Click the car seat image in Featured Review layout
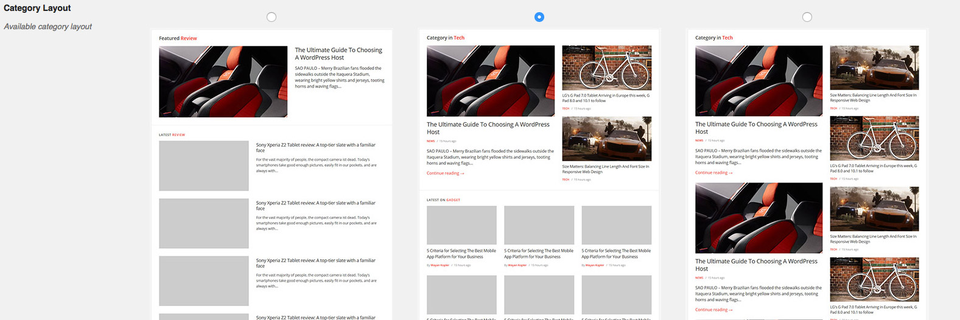The height and width of the screenshot is (320, 960). 223,82
